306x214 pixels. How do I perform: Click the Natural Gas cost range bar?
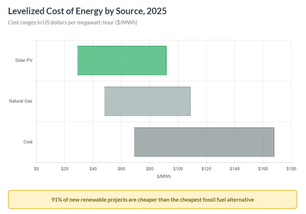147,101
